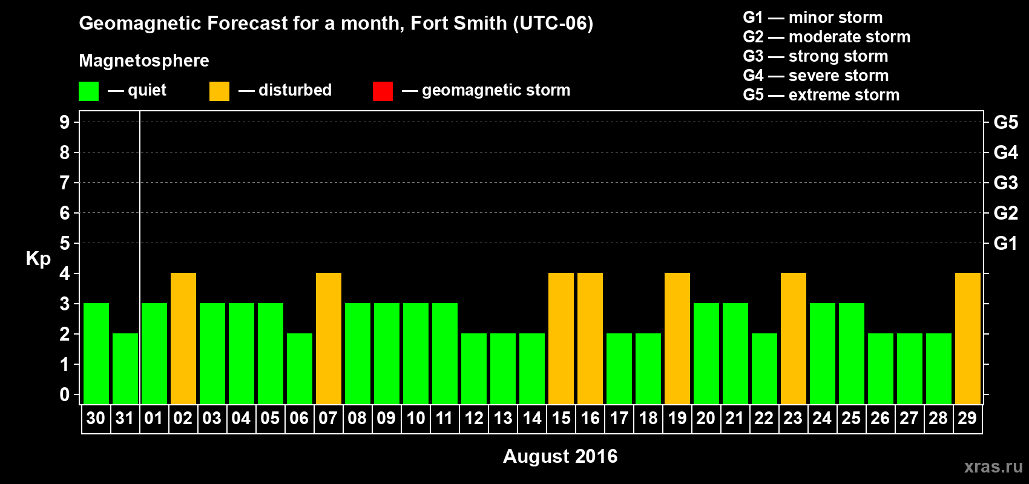
Task: Click the orange bar for day 19
Action: [x=677, y=339]
